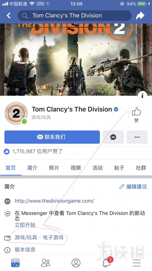Switch to the 照片 tab
Image resolution: width=152 pixels, height=271 pixels.
click(x=54, y=168)
